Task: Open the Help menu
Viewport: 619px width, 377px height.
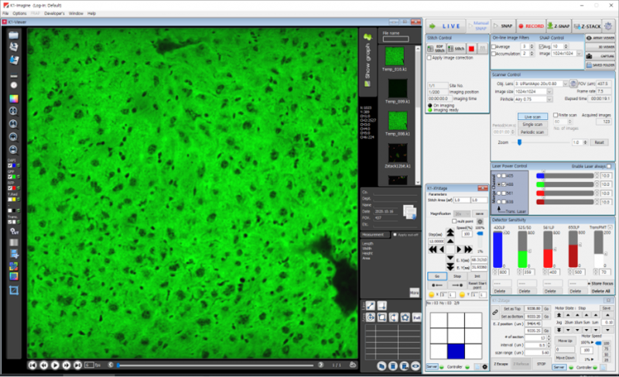Action: coord(91,13)
